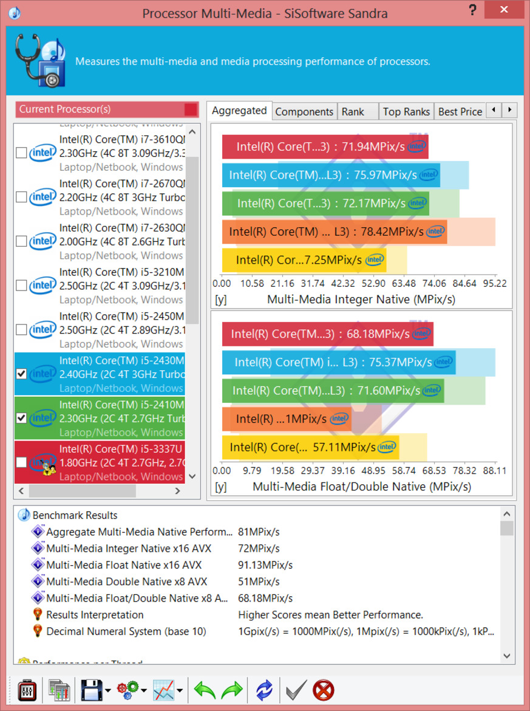Open the benchmark engine options toolbar icon
Viewport: 530px width, 711px height.
(x=27, y=690)
